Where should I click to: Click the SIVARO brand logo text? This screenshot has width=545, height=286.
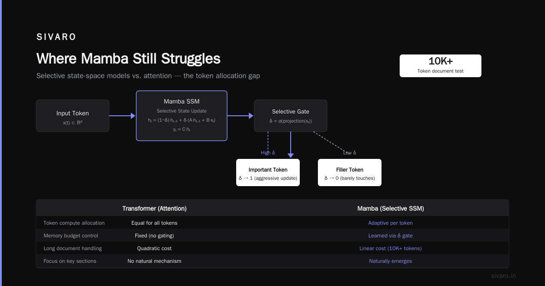(x=56, y=37)
